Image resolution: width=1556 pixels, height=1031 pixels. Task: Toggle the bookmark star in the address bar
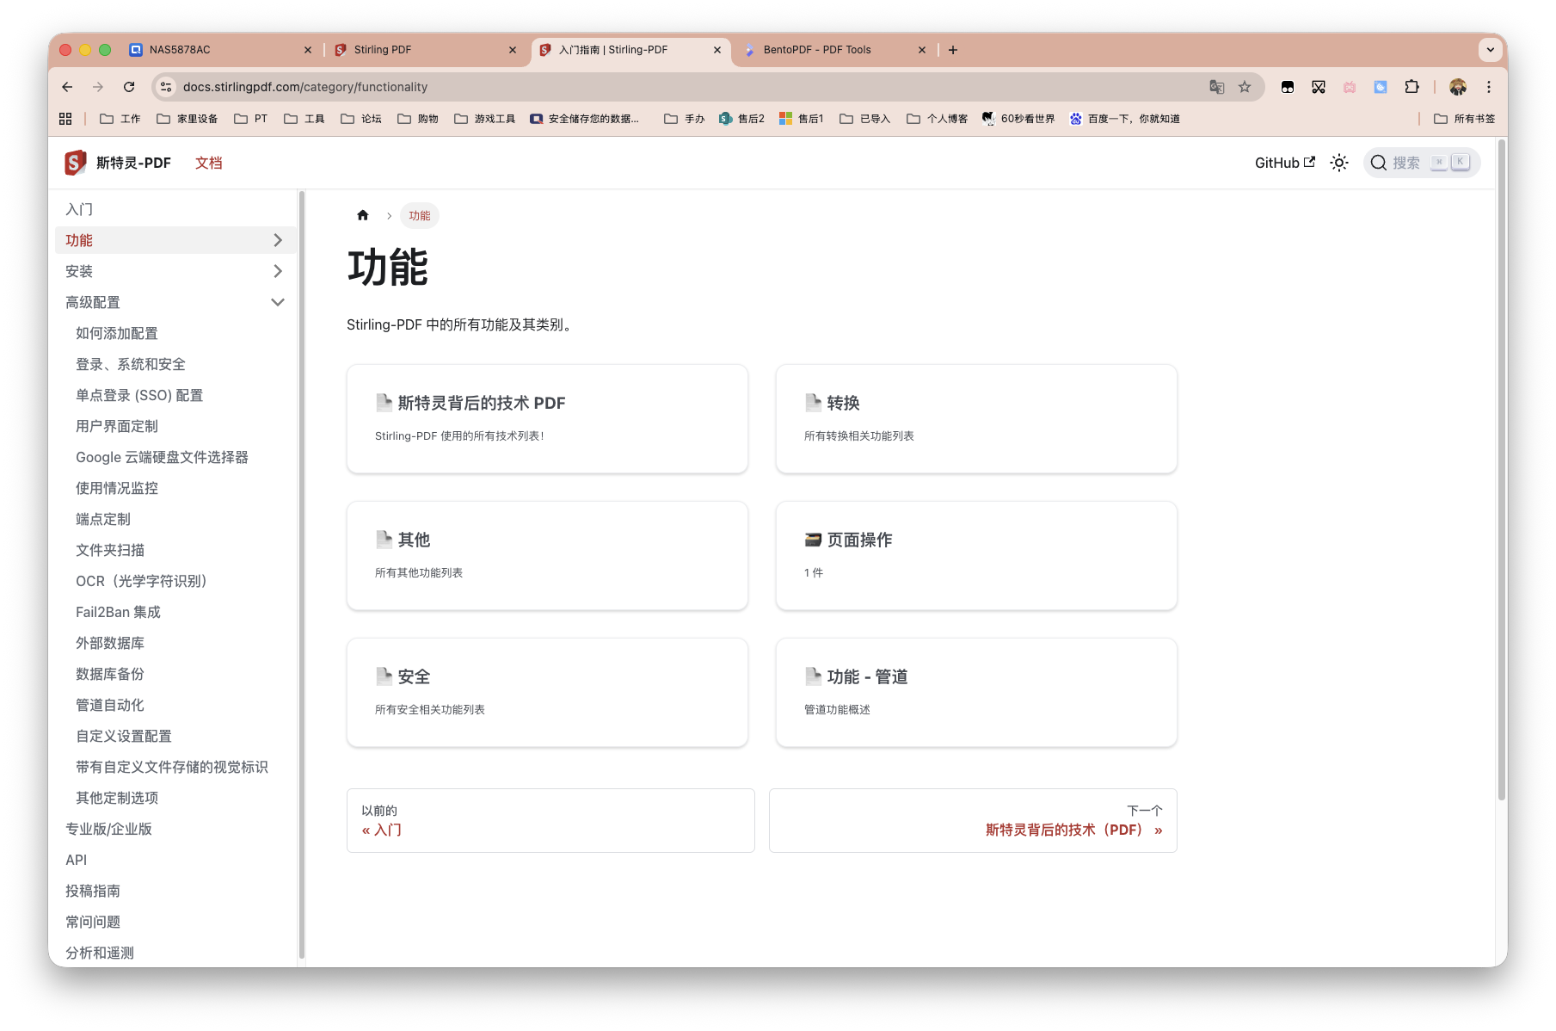pos(1245,86)
